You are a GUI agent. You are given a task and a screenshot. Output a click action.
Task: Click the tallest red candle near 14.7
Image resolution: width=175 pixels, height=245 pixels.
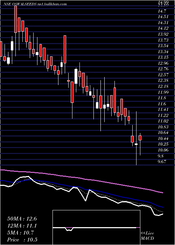[15, 19]
